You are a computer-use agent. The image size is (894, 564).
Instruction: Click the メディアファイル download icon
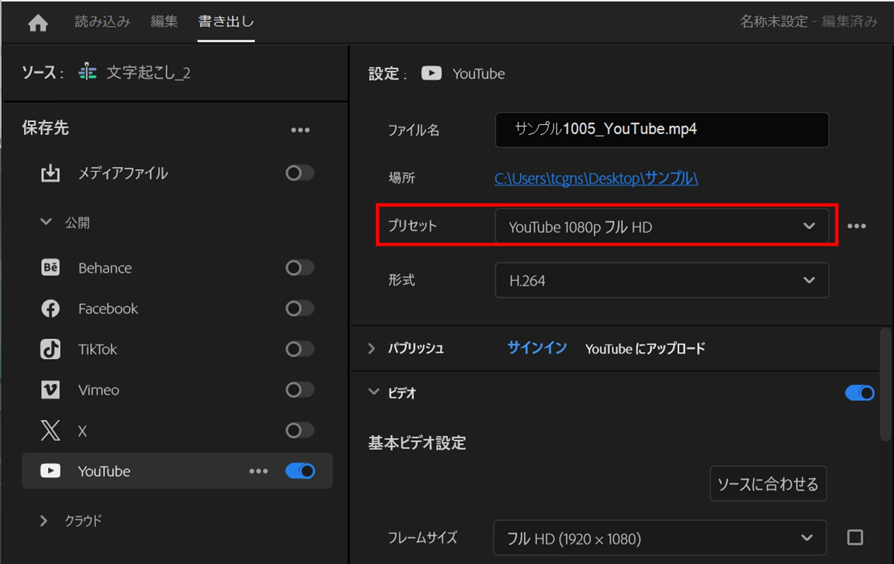coord(50,173)
